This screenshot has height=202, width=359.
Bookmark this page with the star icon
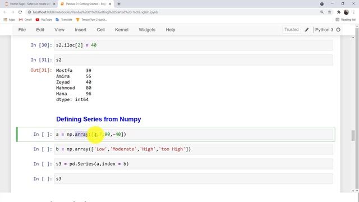click(x=329, y=12)
